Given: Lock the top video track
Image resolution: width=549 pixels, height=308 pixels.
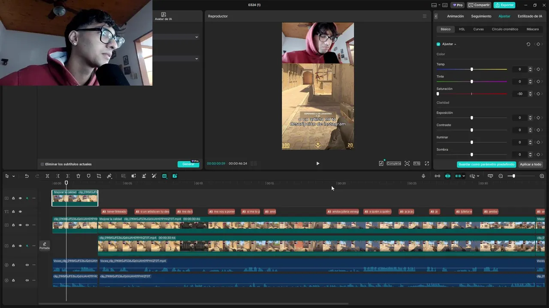Looking at the screenshot, I should (13, 198).
